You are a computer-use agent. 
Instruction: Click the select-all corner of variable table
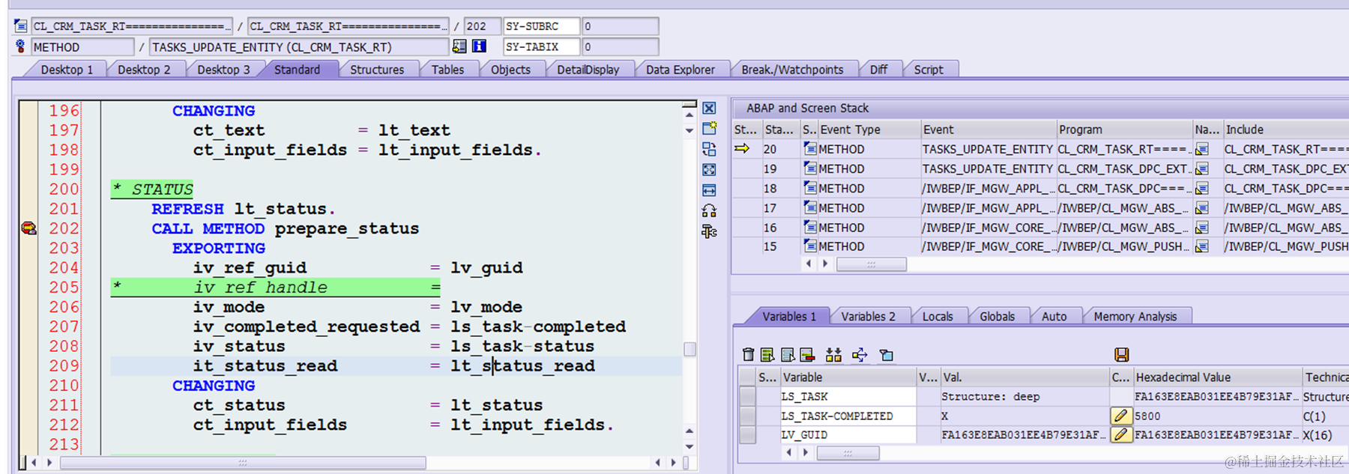coord(747,377)
